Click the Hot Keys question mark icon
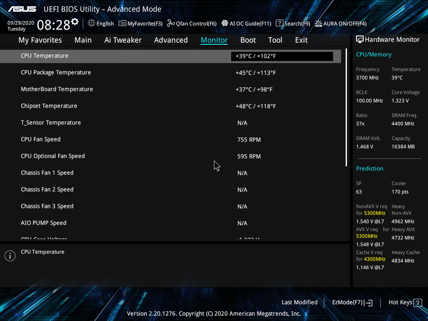The image size is (428, 321). click(x=418, y=303)
